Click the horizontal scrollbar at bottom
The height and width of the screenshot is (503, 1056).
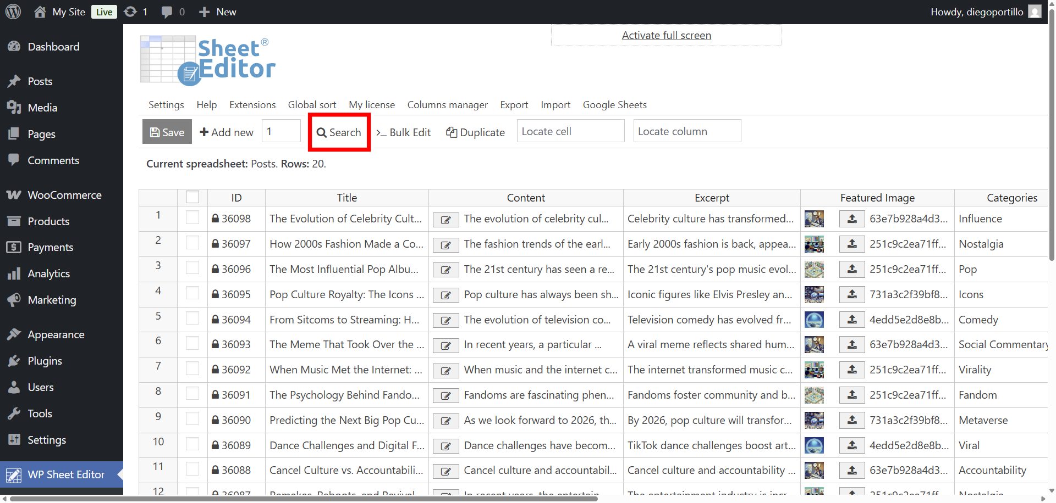(302, 499)
